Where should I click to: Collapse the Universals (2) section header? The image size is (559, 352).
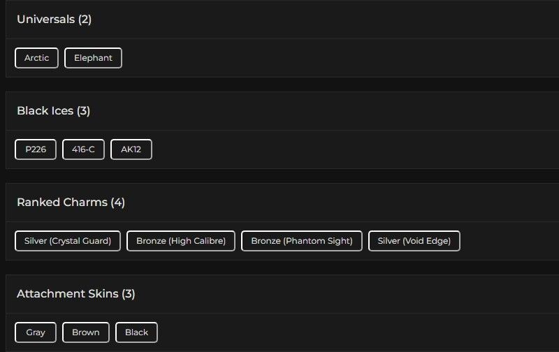[55, 20]
